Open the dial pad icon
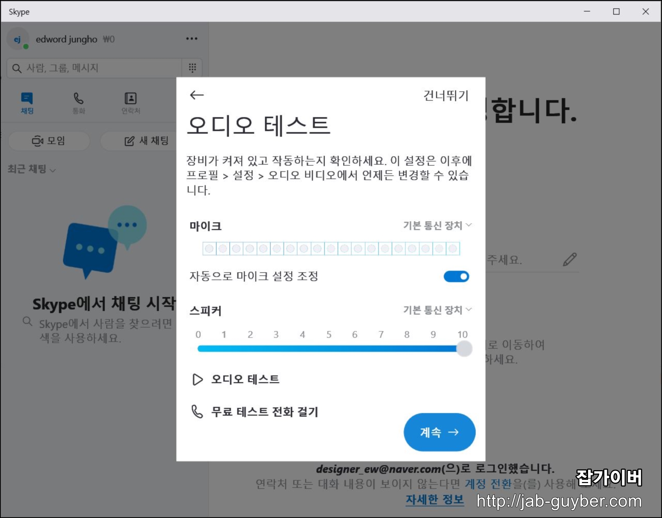This screenshot has width=662, height=518. (192, 68)
